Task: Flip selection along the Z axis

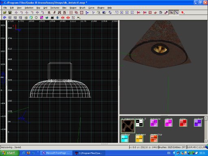Action: tap(37, 13)
